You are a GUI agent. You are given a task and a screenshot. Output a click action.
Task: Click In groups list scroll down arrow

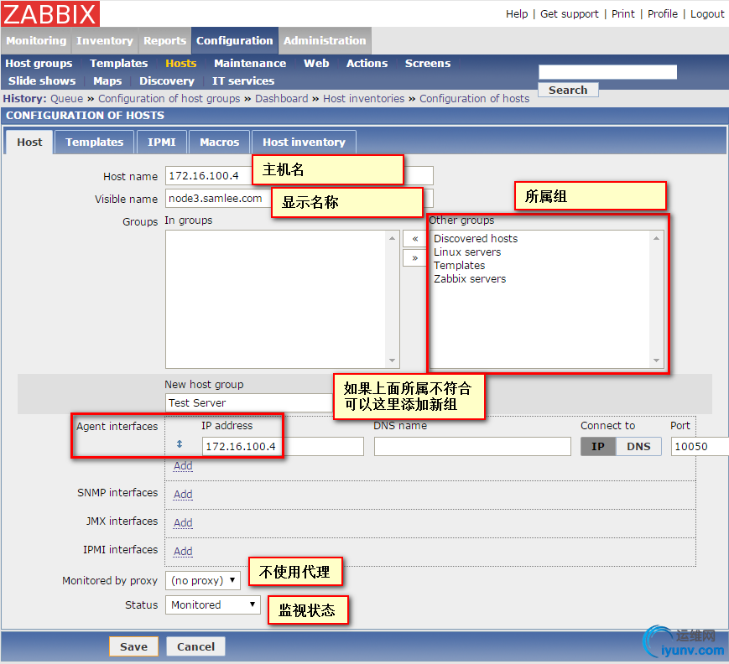(x=392, y=361)
